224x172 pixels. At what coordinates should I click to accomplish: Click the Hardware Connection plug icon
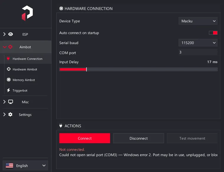pos(8,59)
